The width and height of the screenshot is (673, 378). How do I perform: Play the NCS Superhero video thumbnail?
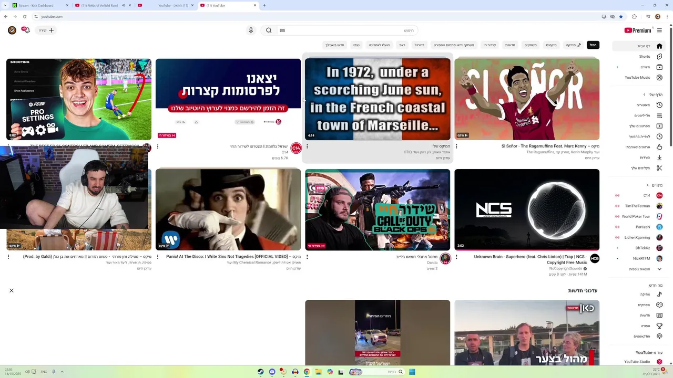point(527,209)
